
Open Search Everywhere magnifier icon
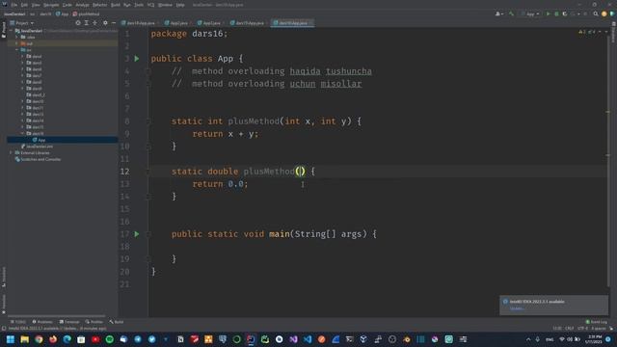click(596, 13)
